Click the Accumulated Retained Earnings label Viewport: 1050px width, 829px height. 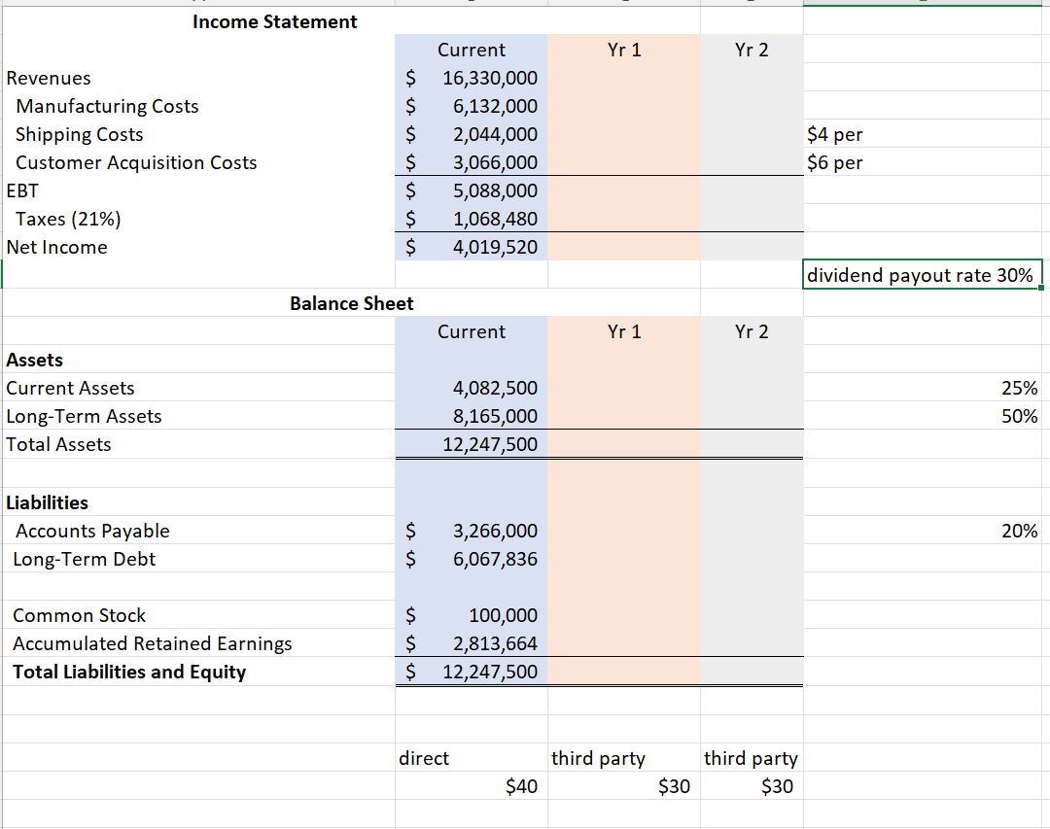[152, 642]
